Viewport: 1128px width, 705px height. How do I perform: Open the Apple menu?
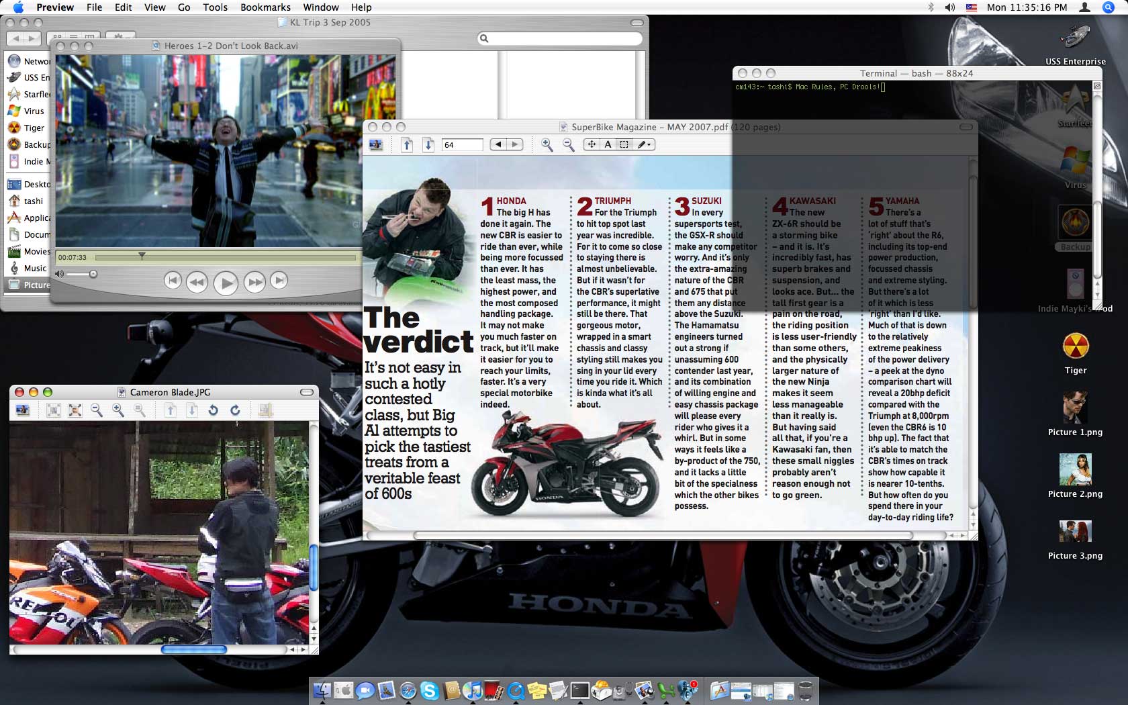pyautogui.click(x=18, y=7)
